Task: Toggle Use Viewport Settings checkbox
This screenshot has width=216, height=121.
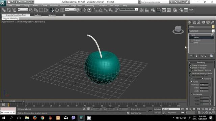Action: point(192,70)
